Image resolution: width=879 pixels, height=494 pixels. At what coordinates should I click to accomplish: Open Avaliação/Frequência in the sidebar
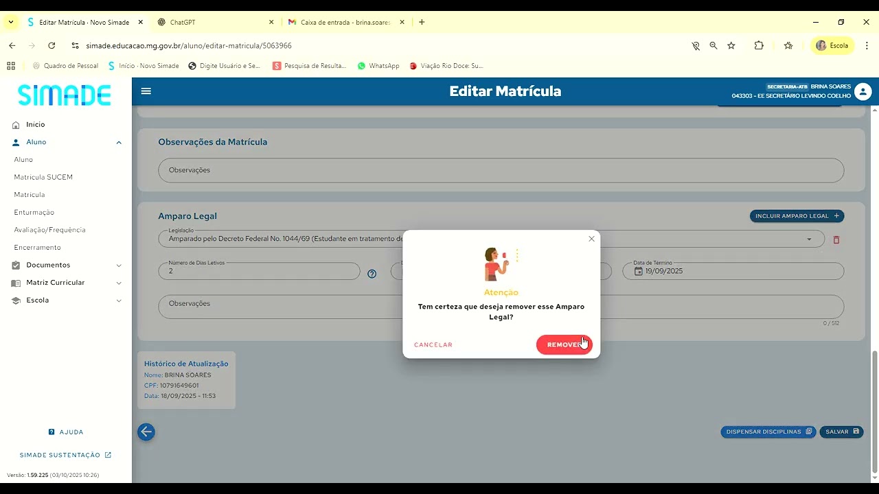click(49, 230)
